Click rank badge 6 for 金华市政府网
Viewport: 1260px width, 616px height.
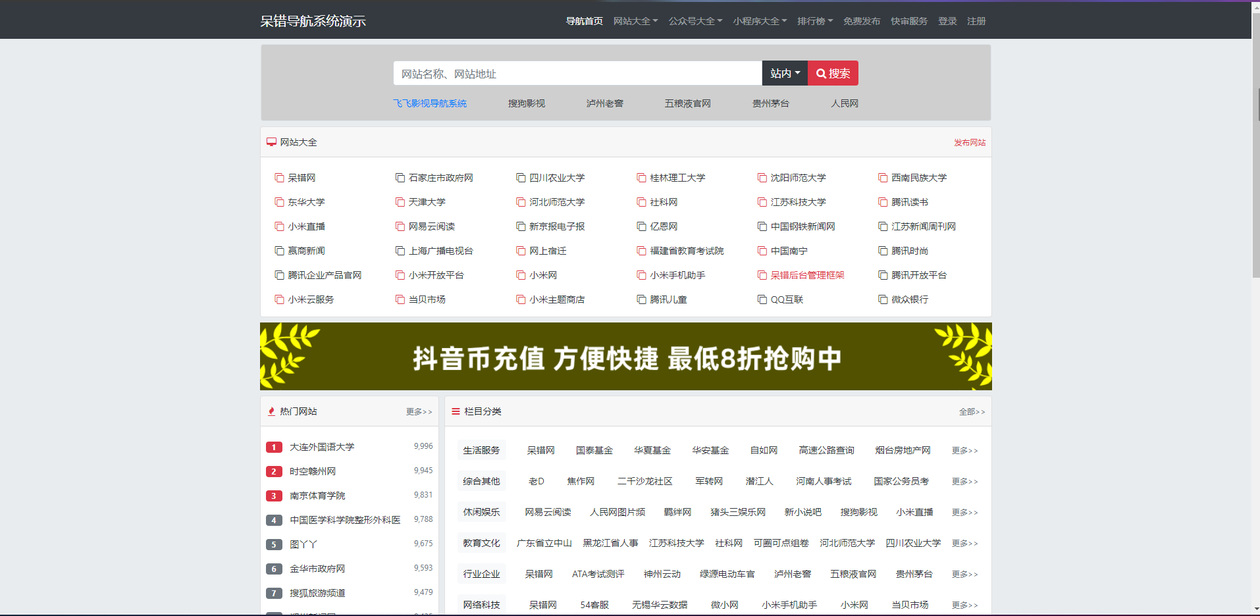(274, 569)
